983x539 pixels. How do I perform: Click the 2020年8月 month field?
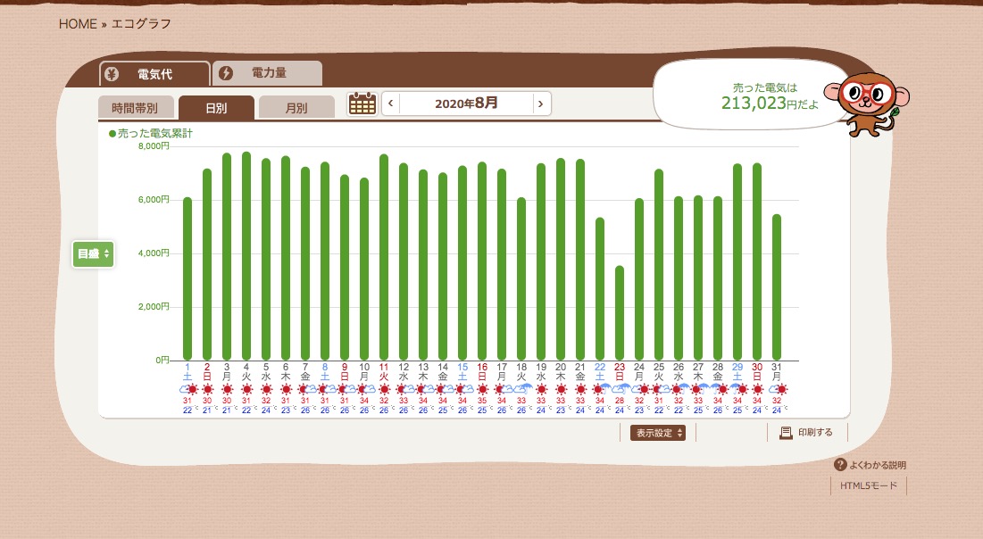pos(466,104)
